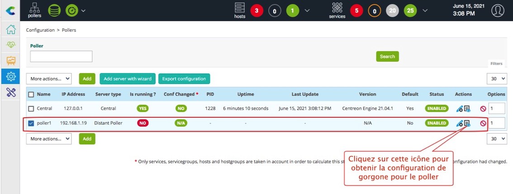Expand the hosts status chevron
This screenshot has width=513, height=194.
coord(307,10)
